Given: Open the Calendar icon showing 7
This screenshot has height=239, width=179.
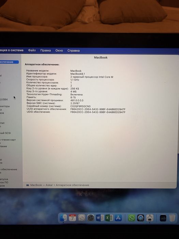Looking at the screenshot, I should (x=72, y=218).
